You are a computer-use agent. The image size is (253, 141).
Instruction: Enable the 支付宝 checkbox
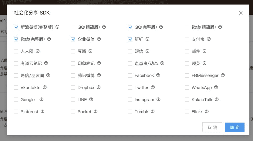click(187, 39)
